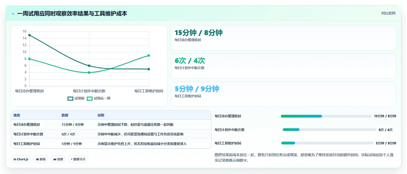The width and height of the screenshot is (407, 174).
Task: Click the 表格 tag chip
Action: point(41,159)
